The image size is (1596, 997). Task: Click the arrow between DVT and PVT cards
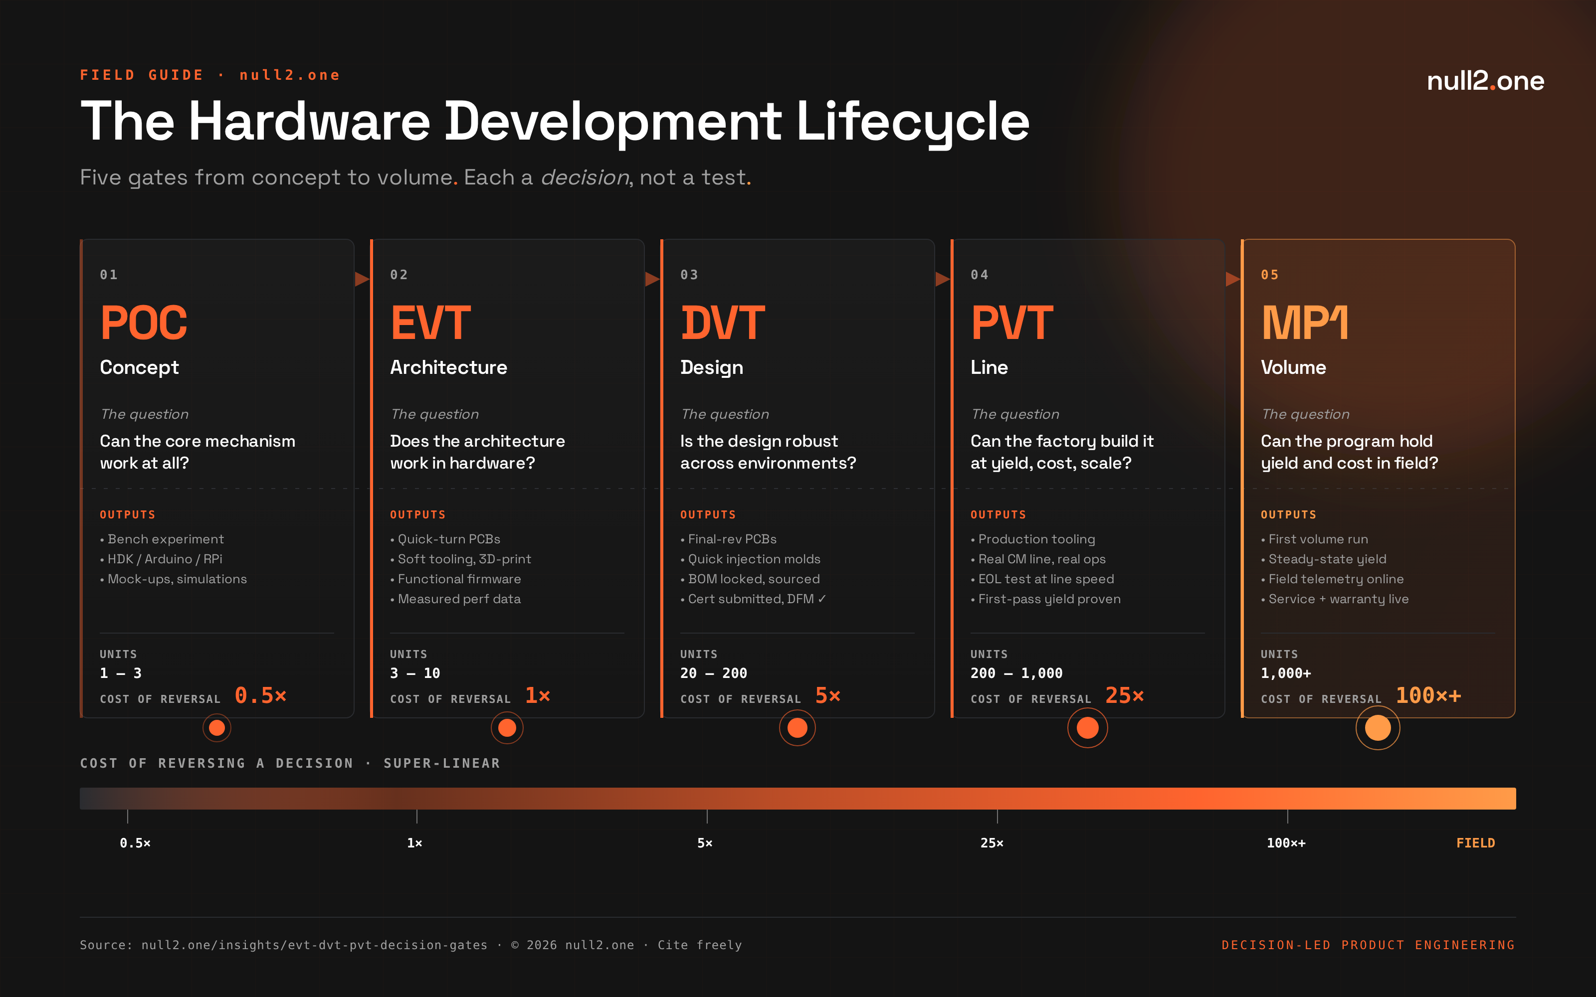coord(943,279)
